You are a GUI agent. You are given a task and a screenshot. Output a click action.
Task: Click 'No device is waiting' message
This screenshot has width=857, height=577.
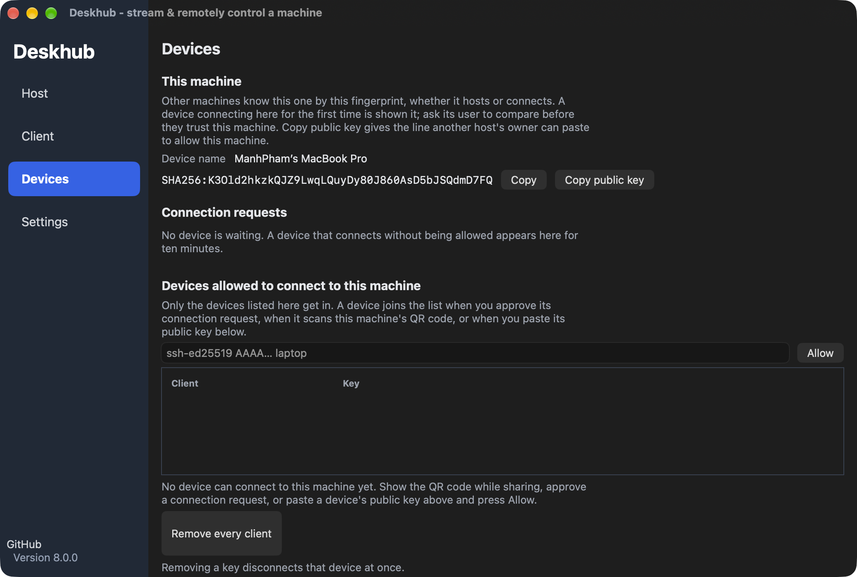370,242
